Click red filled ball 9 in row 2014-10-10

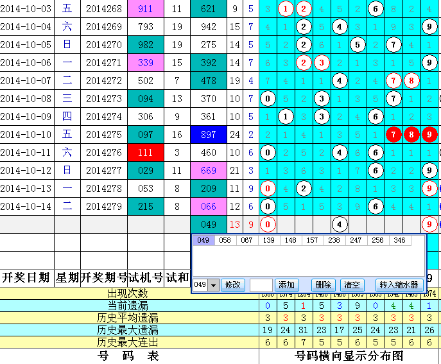pos(429,135)
